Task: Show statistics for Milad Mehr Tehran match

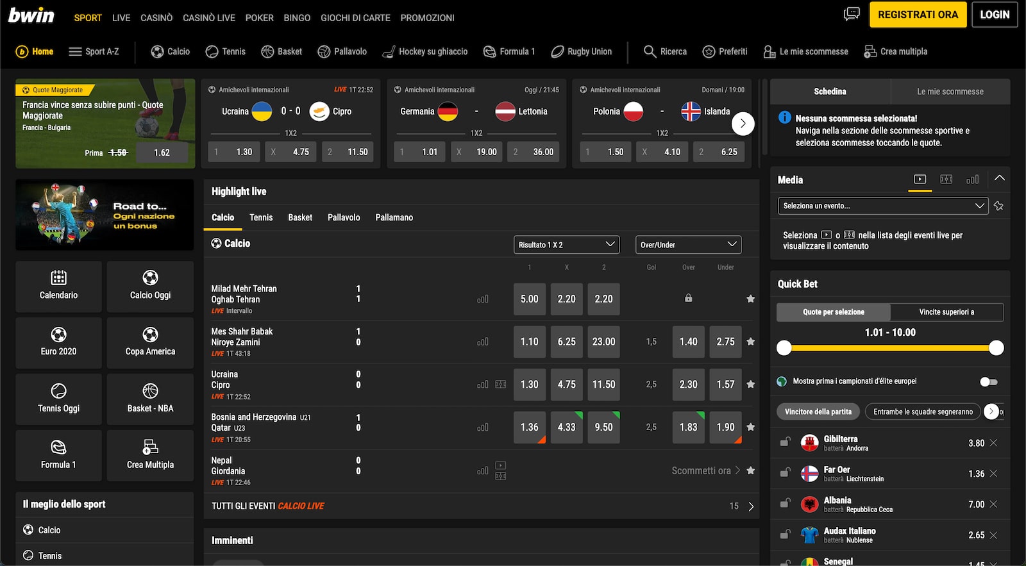Action: click(483, 299)
